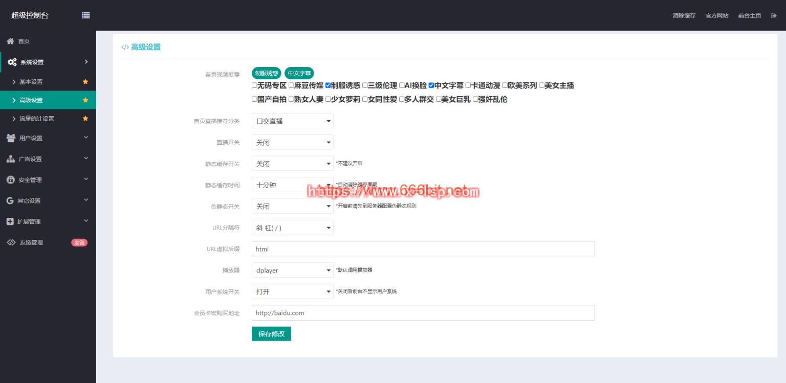Click the star icon next to 基本设置
The height and width of the screenshot is (383, 786).
click(85, 82)
